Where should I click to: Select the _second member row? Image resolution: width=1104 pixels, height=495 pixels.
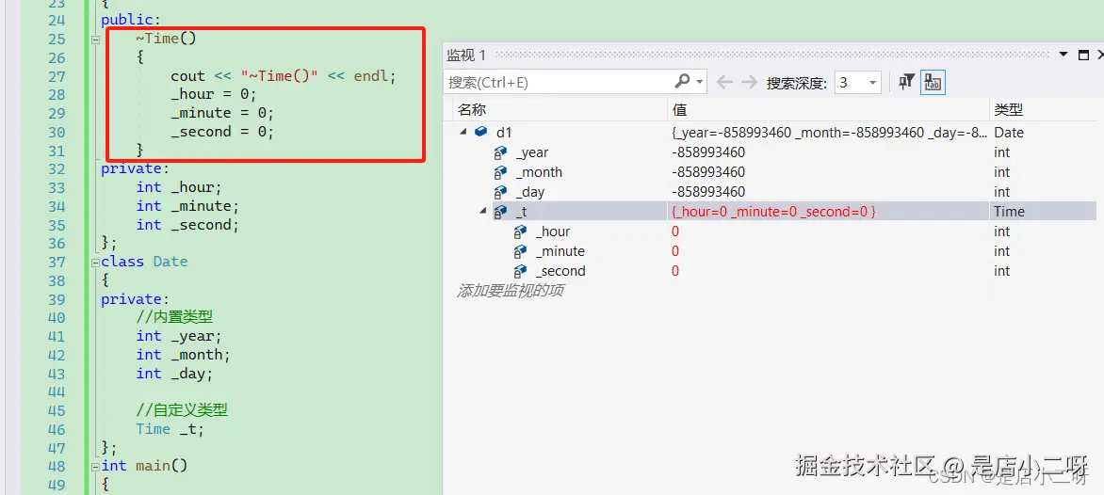(x=560, y=271)
